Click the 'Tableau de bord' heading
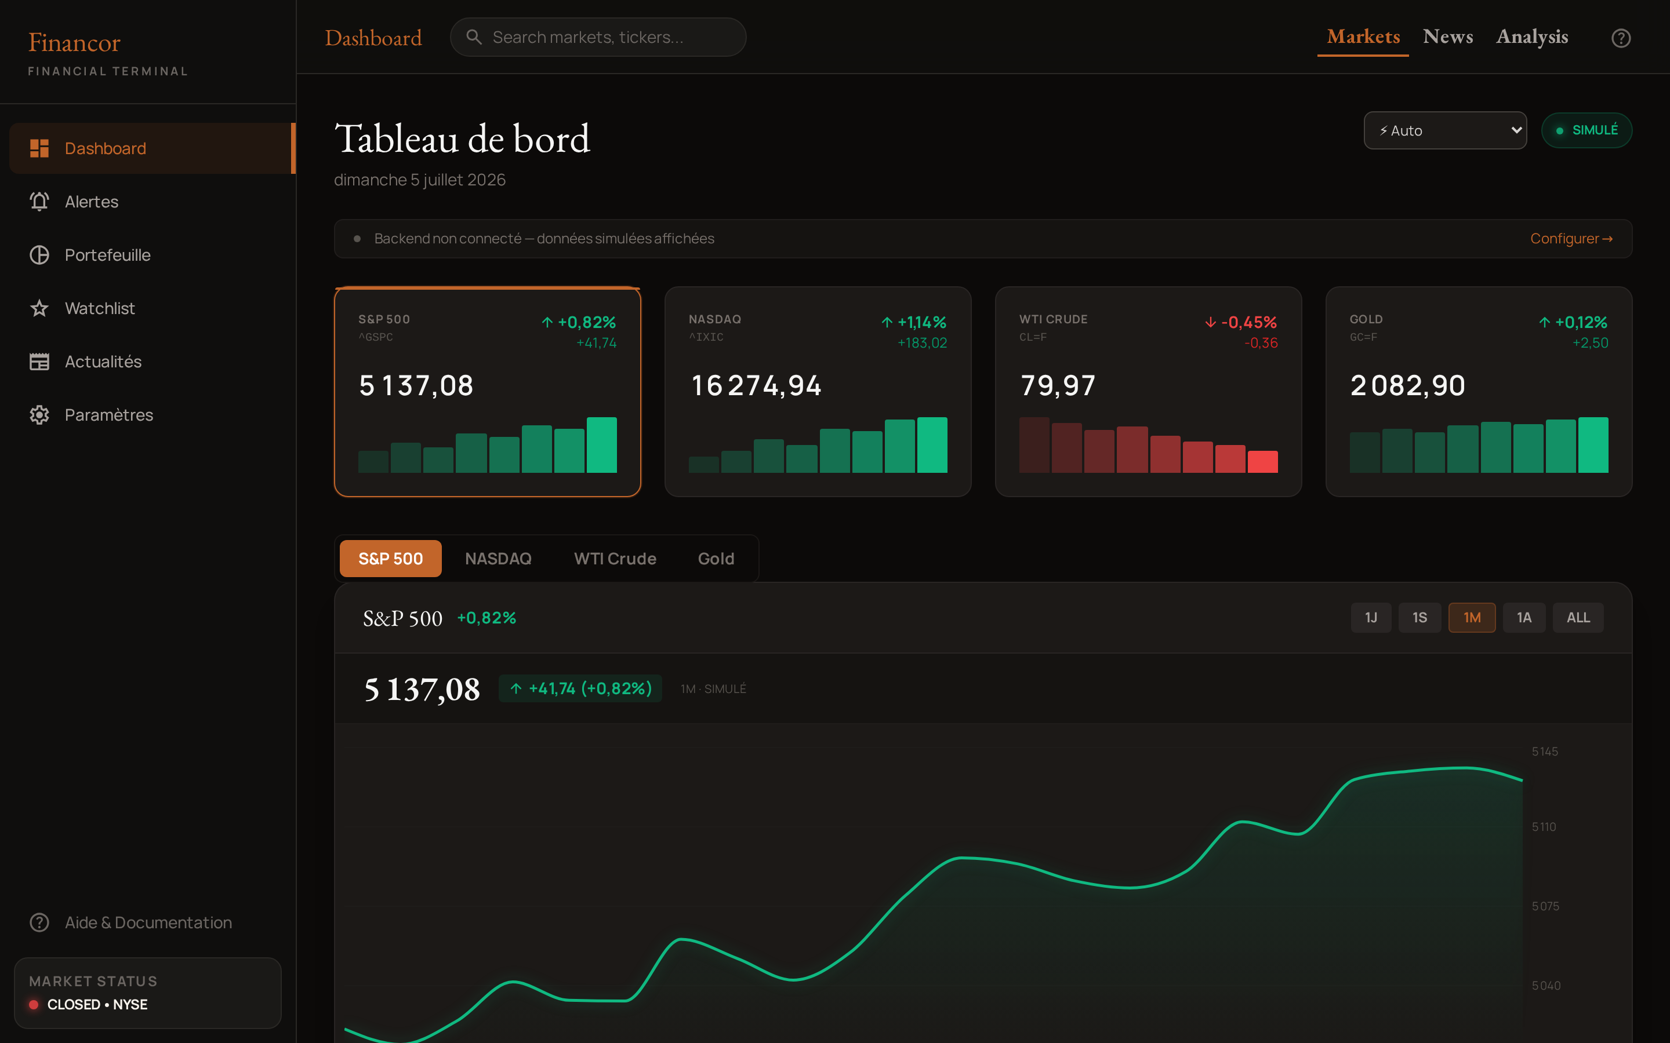Viewport: 1670px width, 1043px height. coord(462,138)
